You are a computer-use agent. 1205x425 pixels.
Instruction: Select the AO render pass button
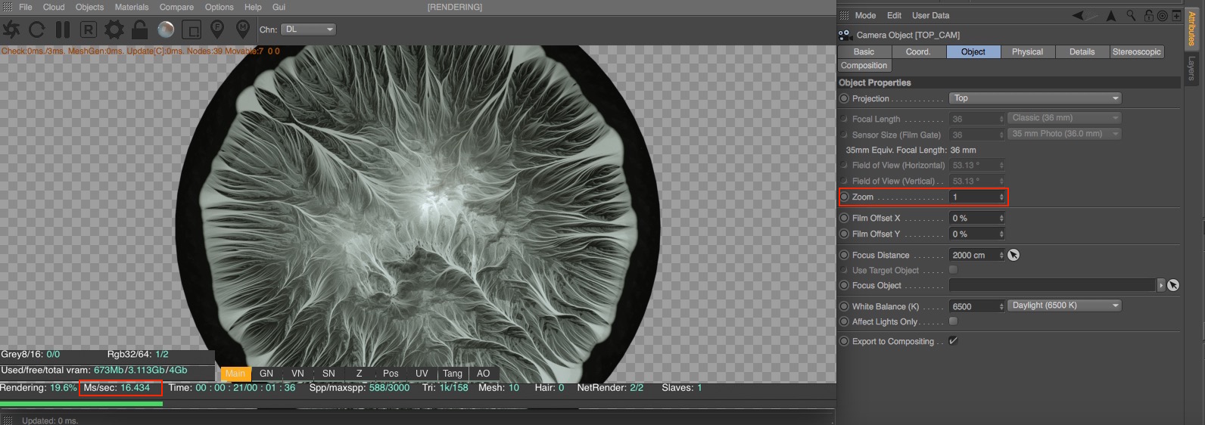pos(483,374)
